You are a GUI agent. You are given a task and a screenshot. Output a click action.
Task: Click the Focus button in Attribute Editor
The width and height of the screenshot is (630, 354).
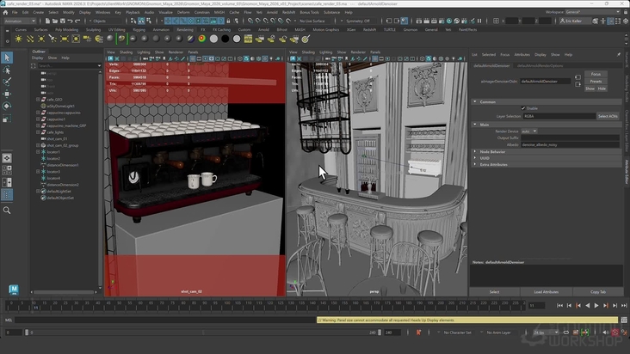coord(596,74)
